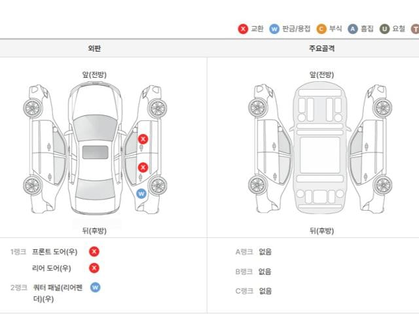Click the orange C 부식 legend icon

click(321, 29)
